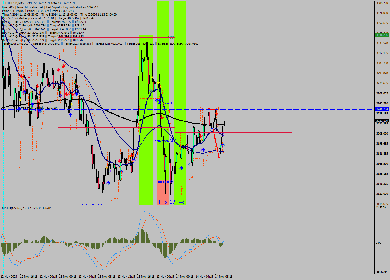
Task: Click price axis value 3317.150
Action: pos(382,53)
